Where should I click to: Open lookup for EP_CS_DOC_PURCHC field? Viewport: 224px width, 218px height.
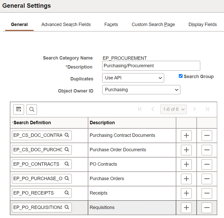click(x=67, y=149)
